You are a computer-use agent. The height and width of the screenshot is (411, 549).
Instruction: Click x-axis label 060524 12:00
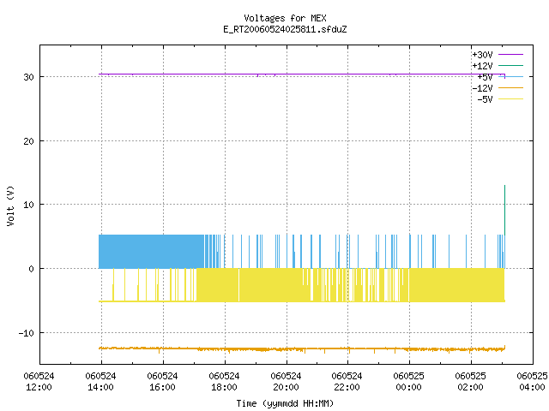click(x=39, y=382)
